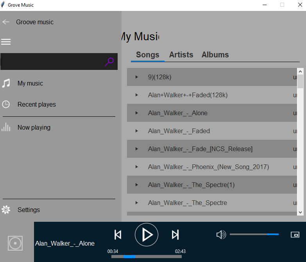Skip to the next track
This screenshot has width=306, height=262.
click(175, 235)
